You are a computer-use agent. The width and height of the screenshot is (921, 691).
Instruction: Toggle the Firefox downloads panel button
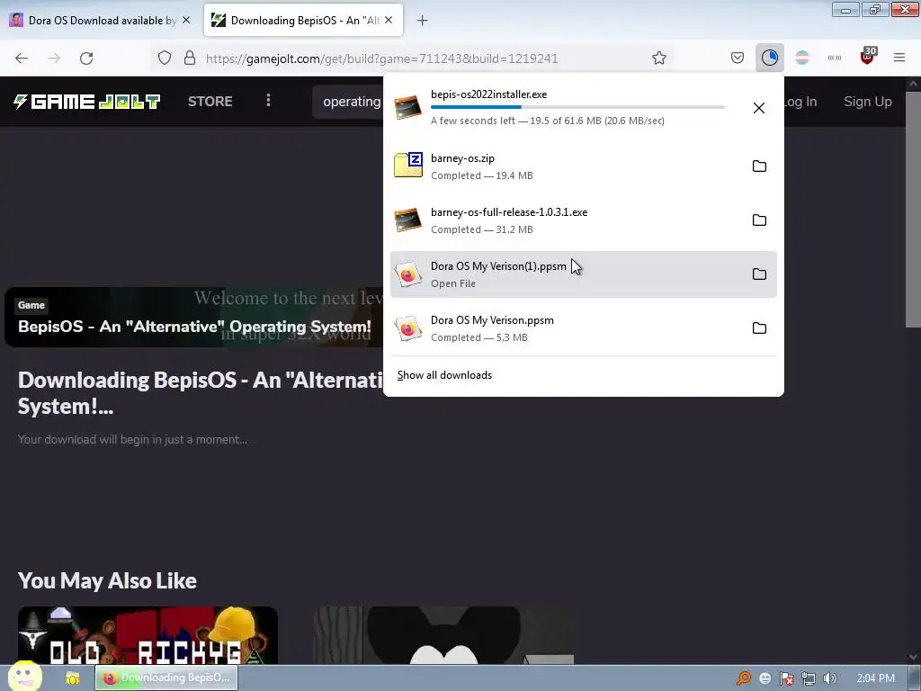(770, 58)
